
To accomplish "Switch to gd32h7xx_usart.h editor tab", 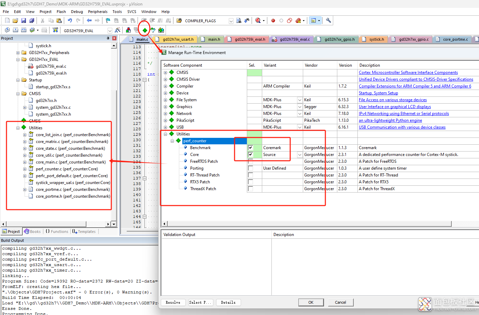I will pos(175,39).
